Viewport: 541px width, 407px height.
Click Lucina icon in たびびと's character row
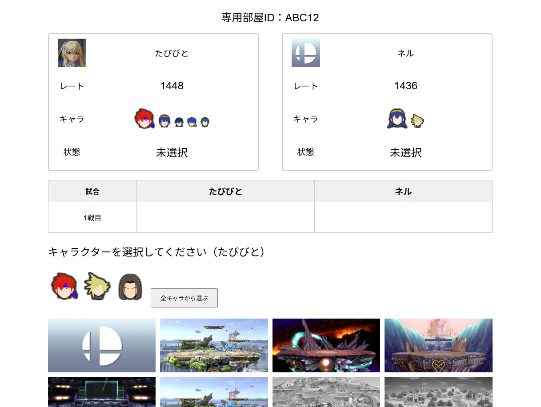(x=164, y=121)
